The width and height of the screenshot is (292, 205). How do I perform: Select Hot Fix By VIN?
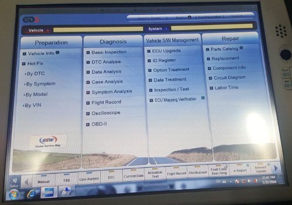[33, 105]
